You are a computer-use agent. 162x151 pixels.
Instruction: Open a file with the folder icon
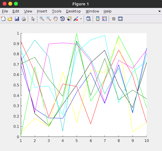(10, 19)
